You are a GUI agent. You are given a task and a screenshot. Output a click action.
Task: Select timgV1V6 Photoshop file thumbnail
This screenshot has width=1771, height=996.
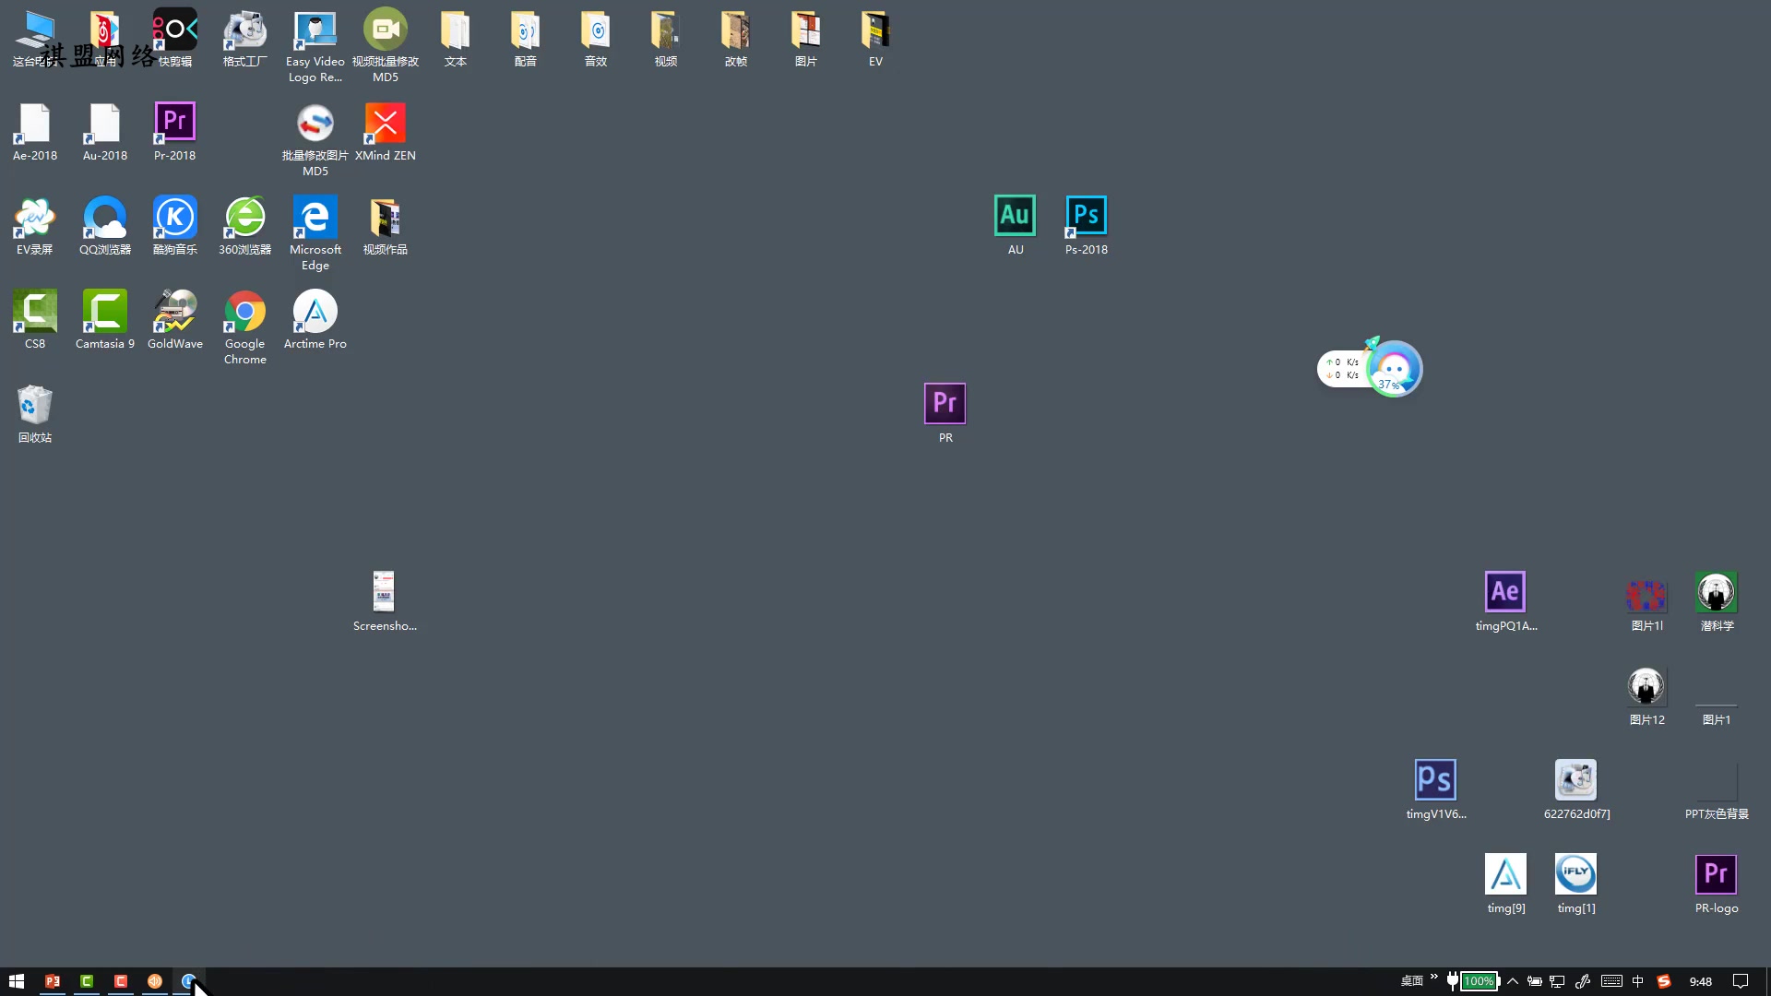[x=1434, y=779]
